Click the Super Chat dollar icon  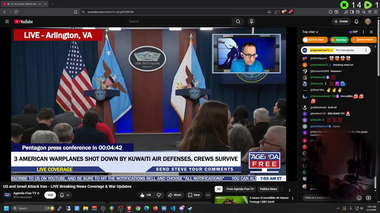click(x=368, y=198)
